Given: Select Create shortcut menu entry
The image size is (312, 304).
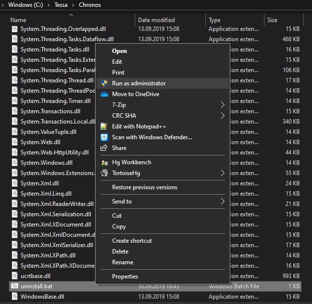Looking at the screenshot, I should (x=132, y=241).
